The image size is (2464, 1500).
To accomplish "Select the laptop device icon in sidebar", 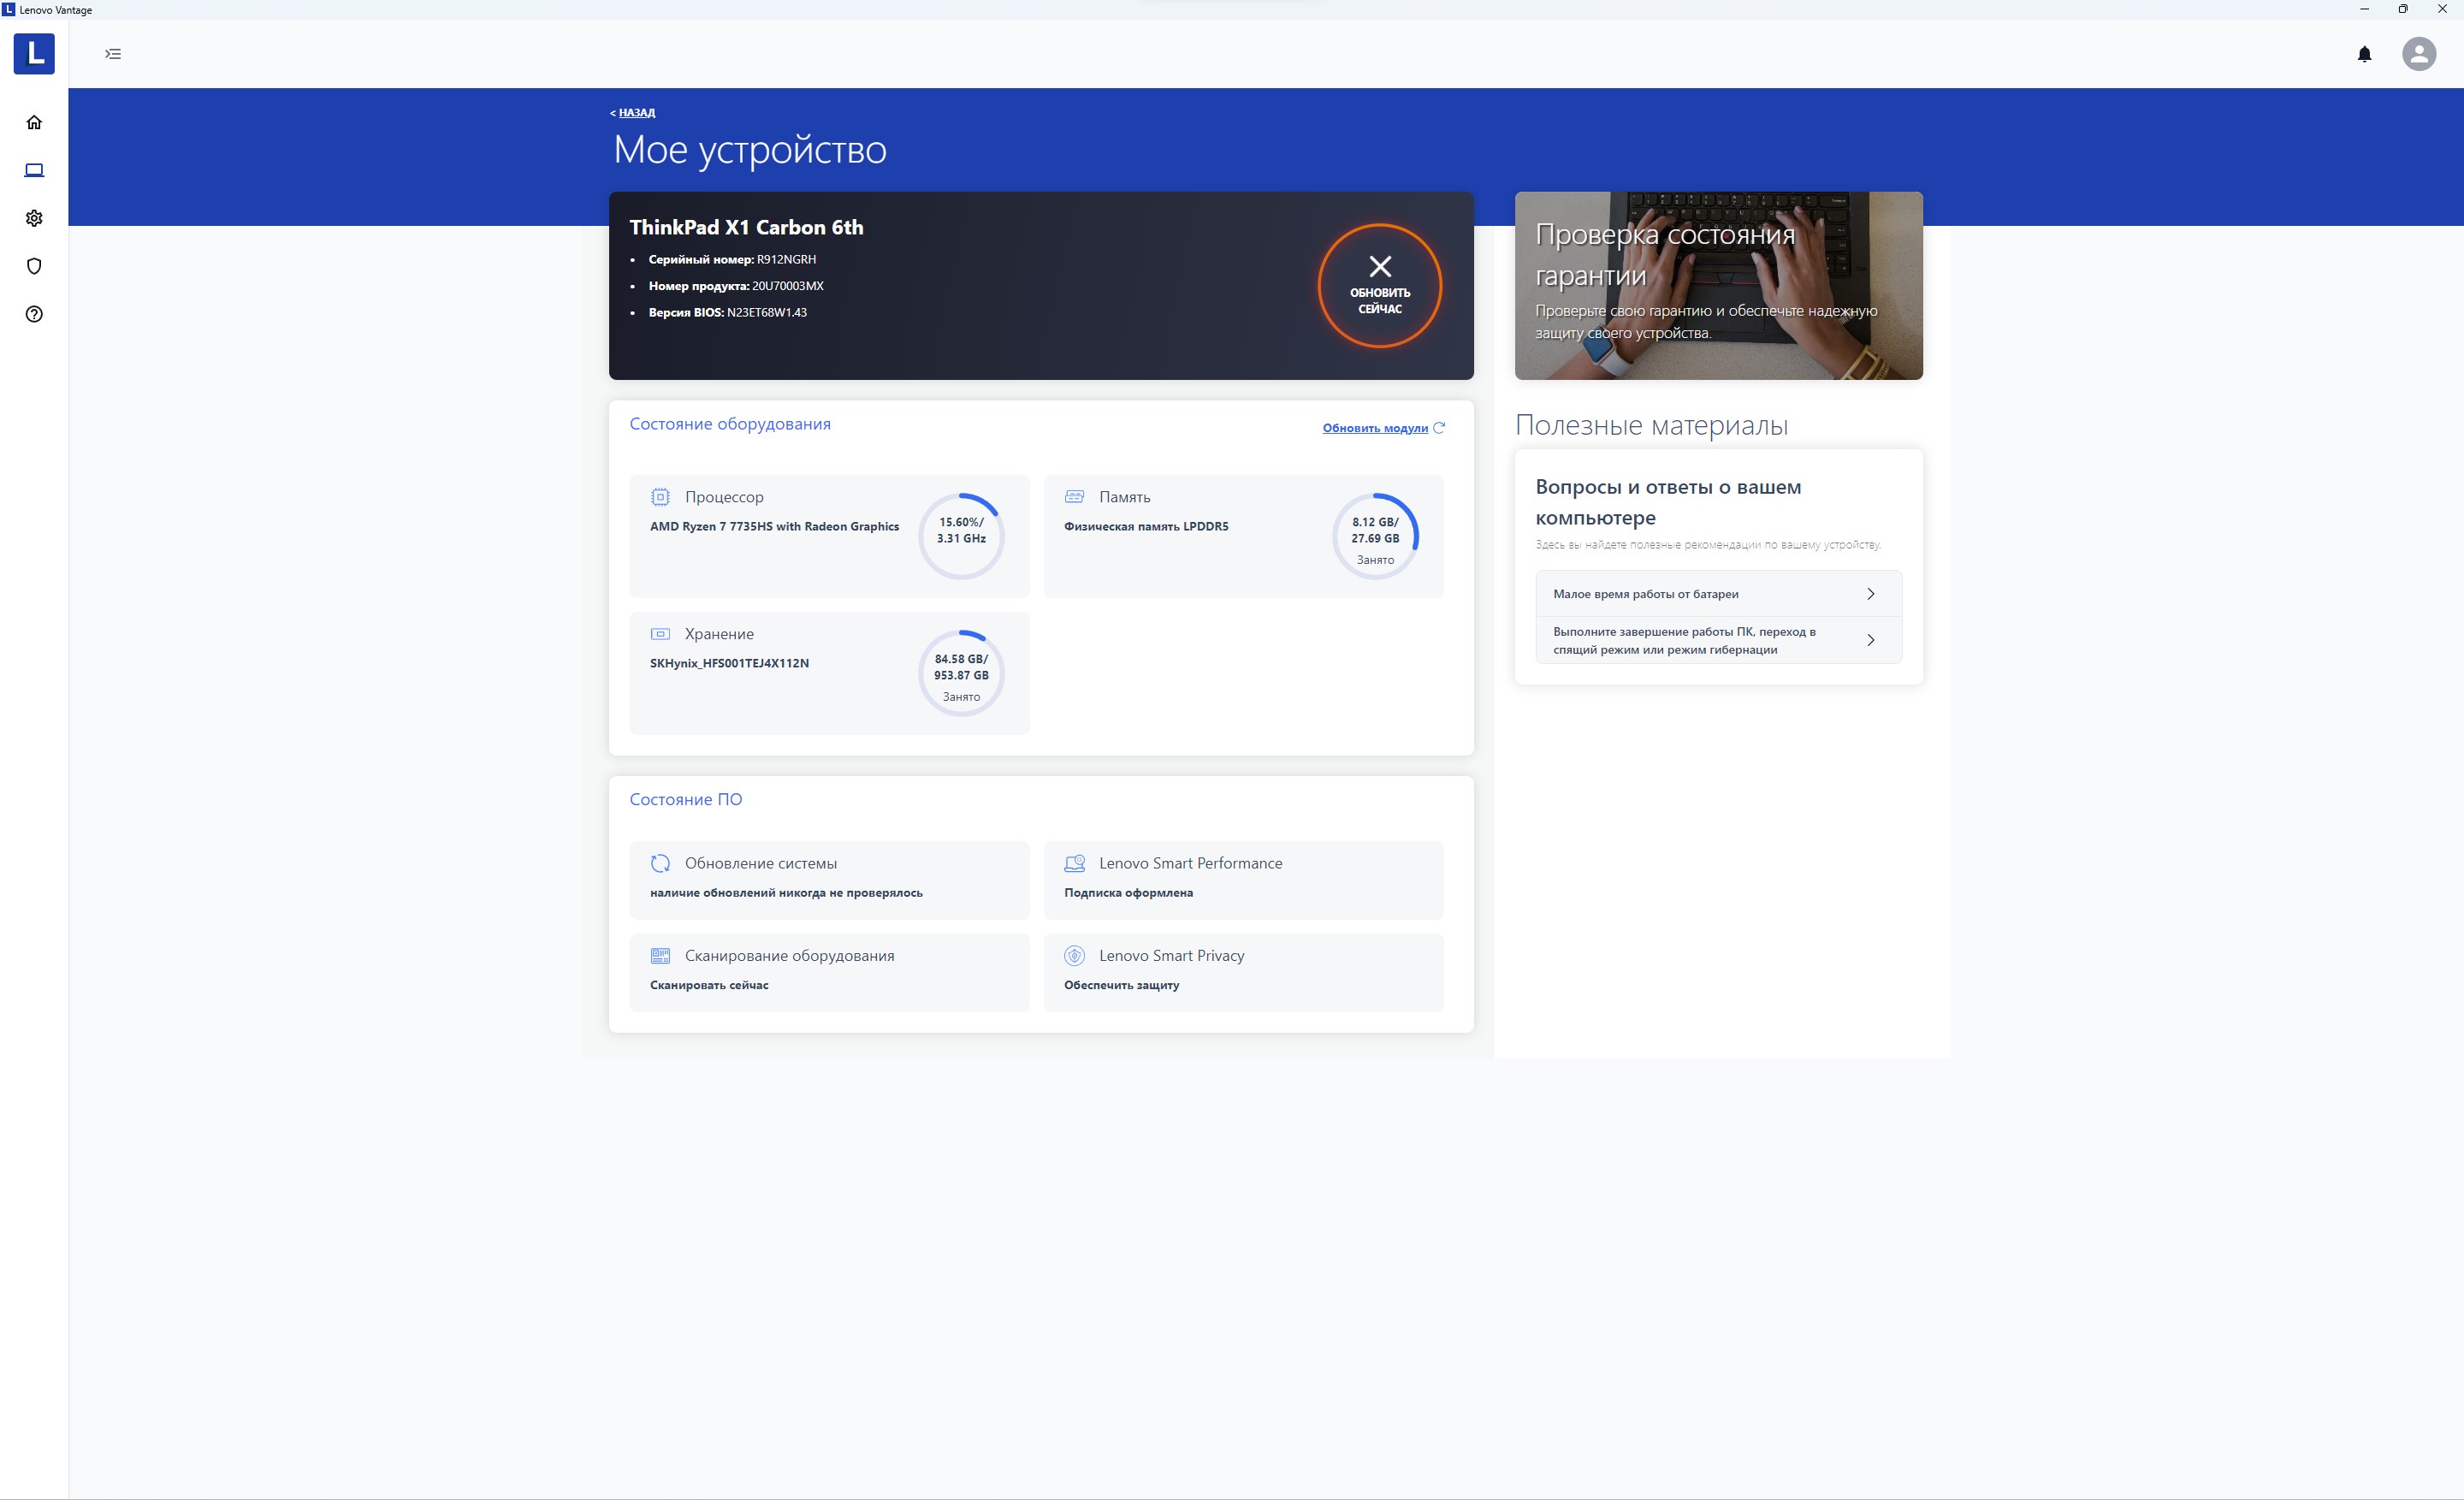I will point(34,170).
